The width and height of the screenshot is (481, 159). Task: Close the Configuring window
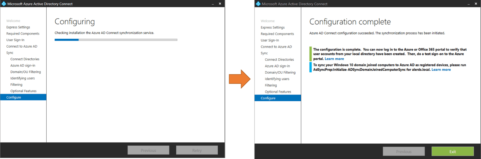220,4
